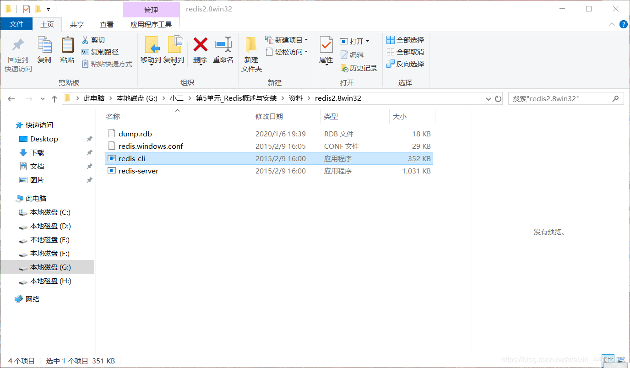Open the Easy access dropdown

286,52
